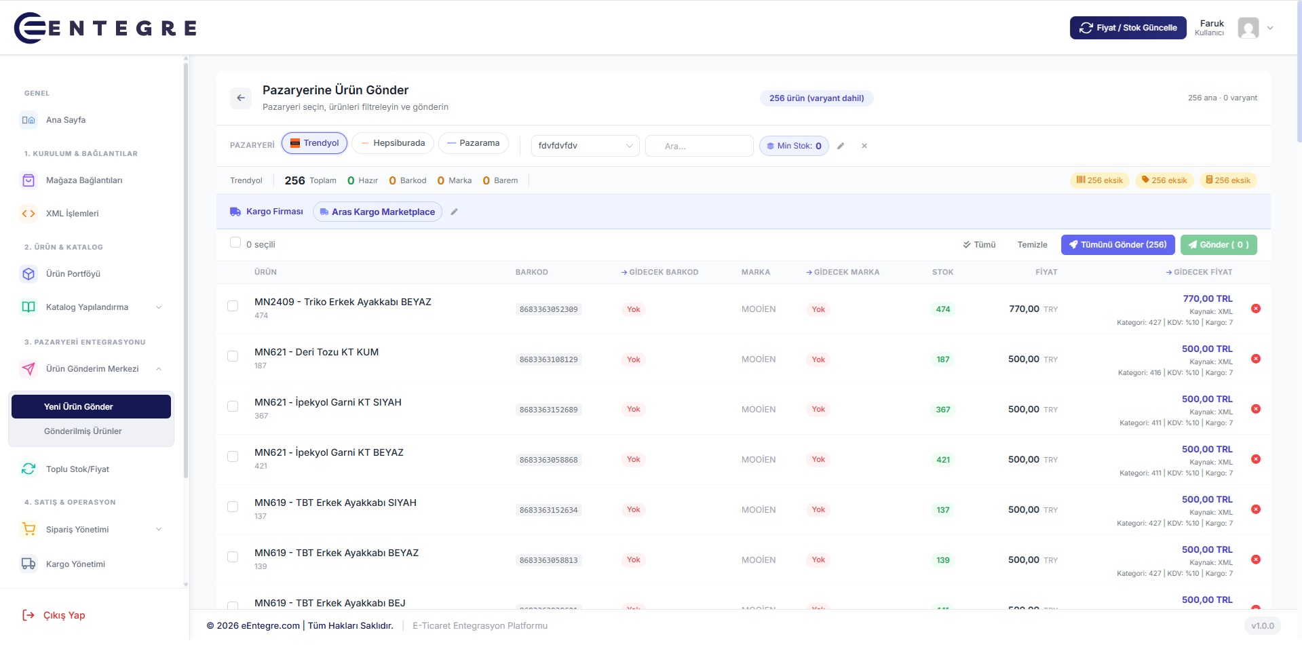This screenshot has width=1302, height=645.
Task: Click the user avatar icon
Action: (x=1248, y=28)
